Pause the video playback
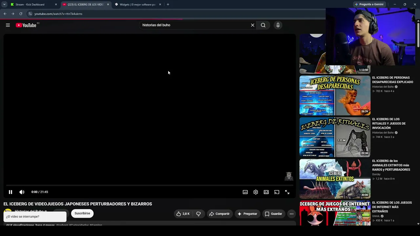420x236 pixels. (10, 192)
